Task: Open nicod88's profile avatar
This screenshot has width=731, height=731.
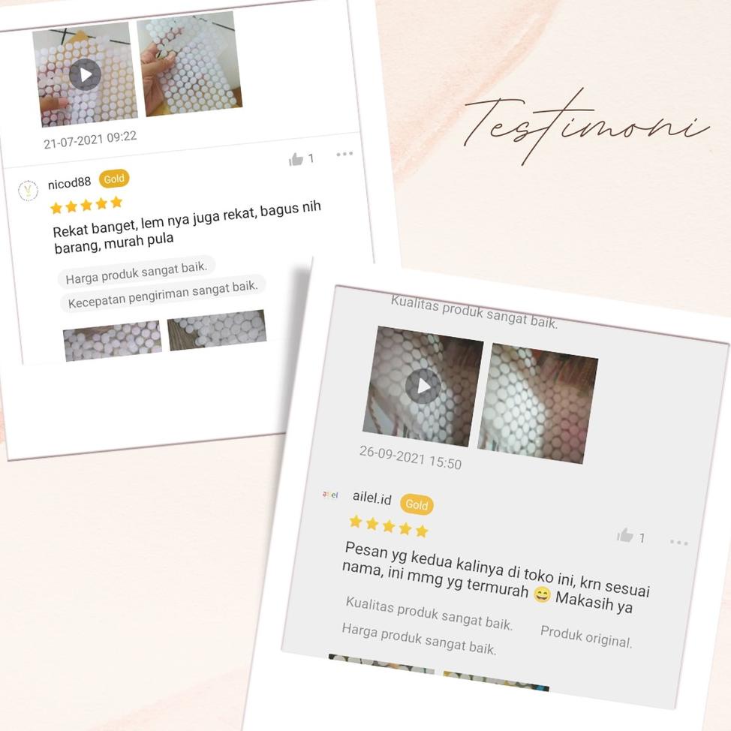Action: pyautogui.click(x=28, y=191)
